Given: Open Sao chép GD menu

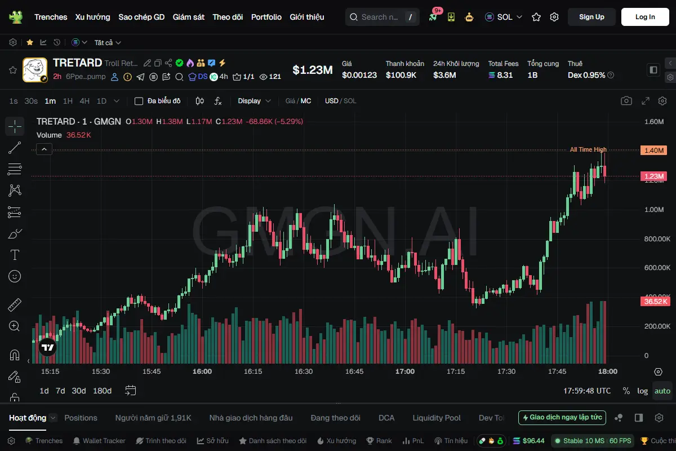Looking at the screenshot, I should [x=141, y=17].
